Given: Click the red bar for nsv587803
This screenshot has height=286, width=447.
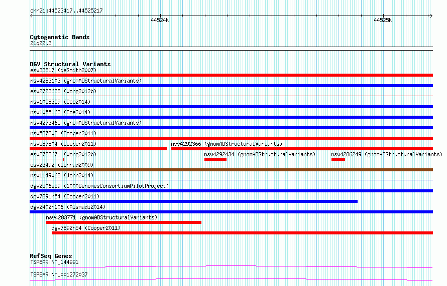Looking at the screenshot, I should tap(231, 138).
